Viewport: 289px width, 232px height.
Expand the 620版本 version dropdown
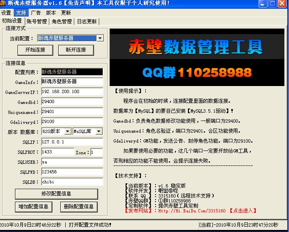coord(68,131)
